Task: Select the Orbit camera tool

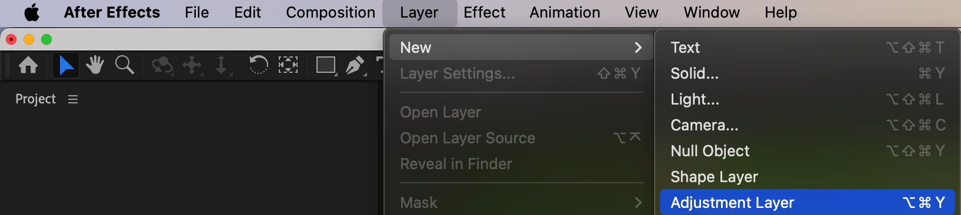Action: (162, 65)
